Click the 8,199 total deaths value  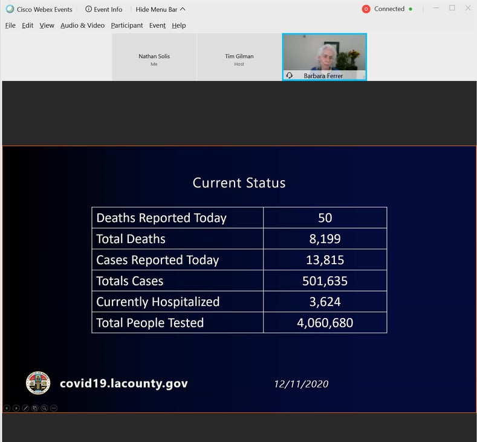click(x=325, y=239)
